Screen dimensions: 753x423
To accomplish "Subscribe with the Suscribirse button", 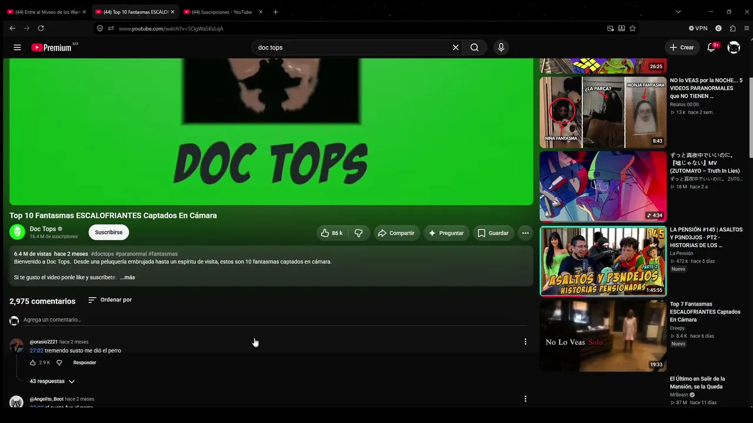I will point(109,233).
